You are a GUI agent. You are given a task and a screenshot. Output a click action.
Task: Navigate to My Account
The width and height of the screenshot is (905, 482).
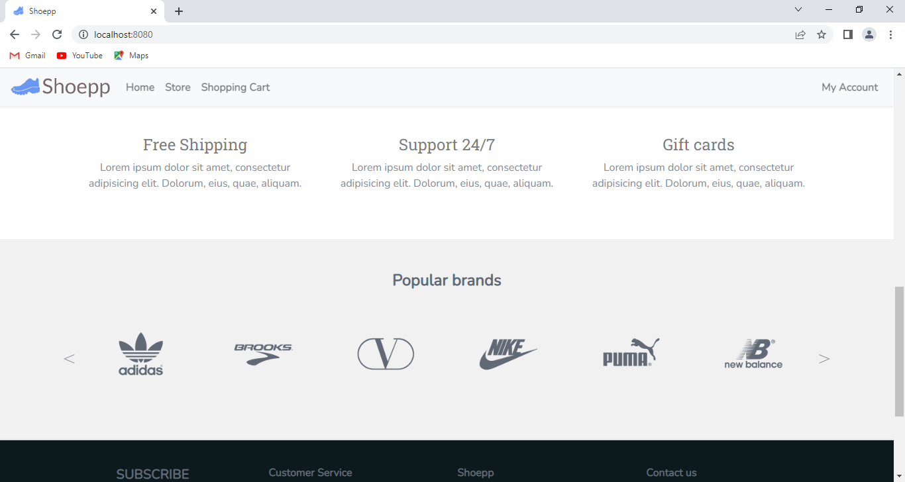tap(849, 87)
